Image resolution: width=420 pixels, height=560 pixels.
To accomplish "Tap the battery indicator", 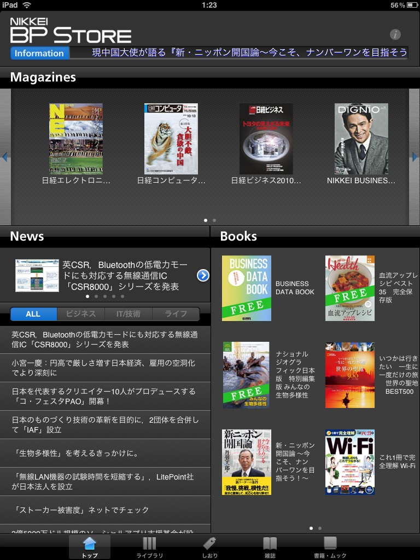I will point(412,5).
